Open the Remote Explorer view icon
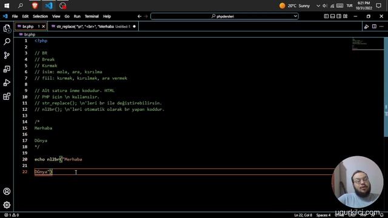This screenshot has height=218, width=388. pos(7,69)
